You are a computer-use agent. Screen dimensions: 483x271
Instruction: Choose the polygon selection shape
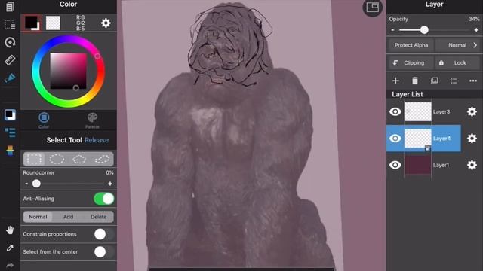pos(79,159)
